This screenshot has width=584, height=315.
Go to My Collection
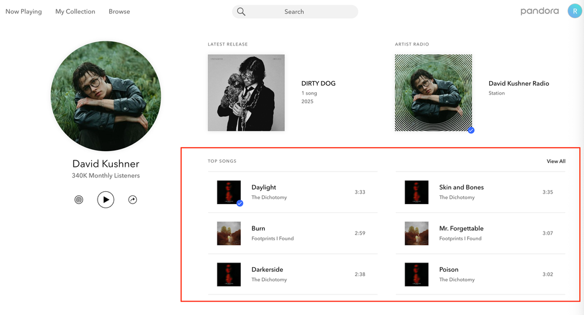(75, 12)
